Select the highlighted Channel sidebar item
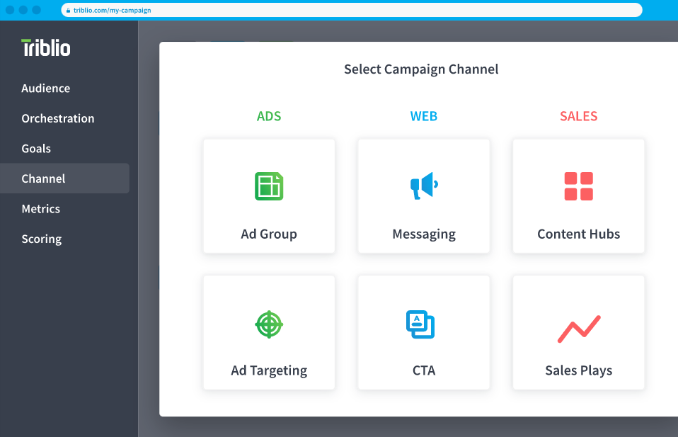Screen dimensions: 678x437 (44, 178)
